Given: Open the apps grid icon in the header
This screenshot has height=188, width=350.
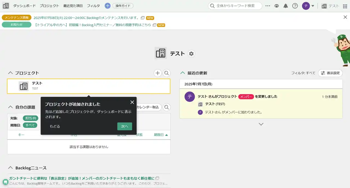Looking at the screenshot, I should 345,6.
